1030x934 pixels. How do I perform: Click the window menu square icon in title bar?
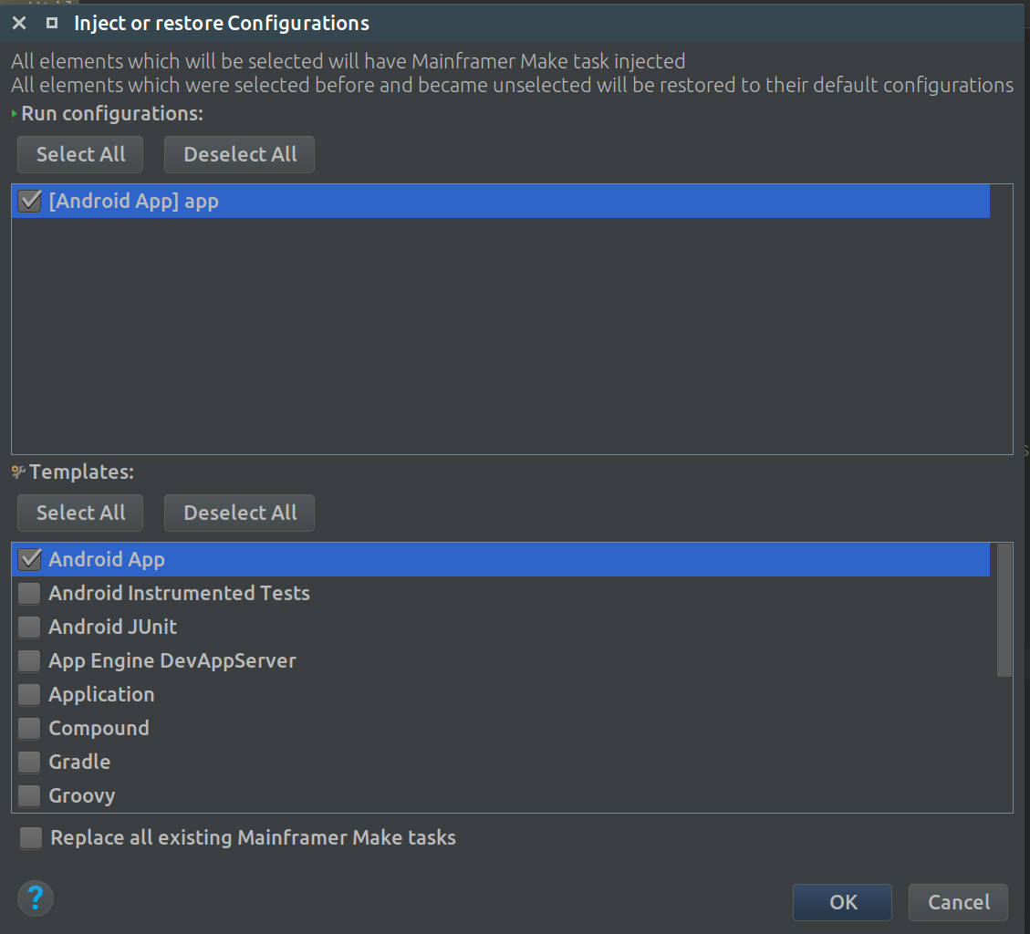(52, 23)
